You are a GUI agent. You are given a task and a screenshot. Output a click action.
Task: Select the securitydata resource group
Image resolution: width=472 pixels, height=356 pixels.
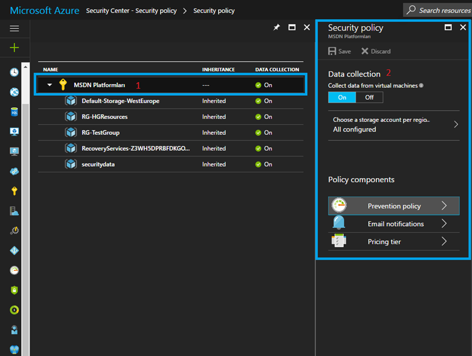(170, 164)
